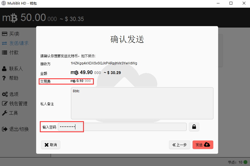250x166 pixels.
Task: Click the options gears icon
Action: click(5, 94)
